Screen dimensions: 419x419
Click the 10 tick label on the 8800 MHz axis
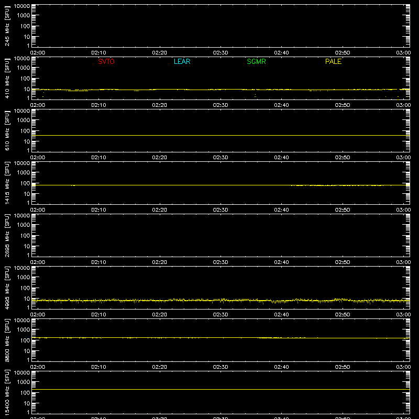[x=27, y=351]
